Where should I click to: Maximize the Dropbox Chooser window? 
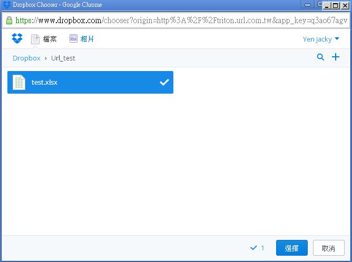335,6
